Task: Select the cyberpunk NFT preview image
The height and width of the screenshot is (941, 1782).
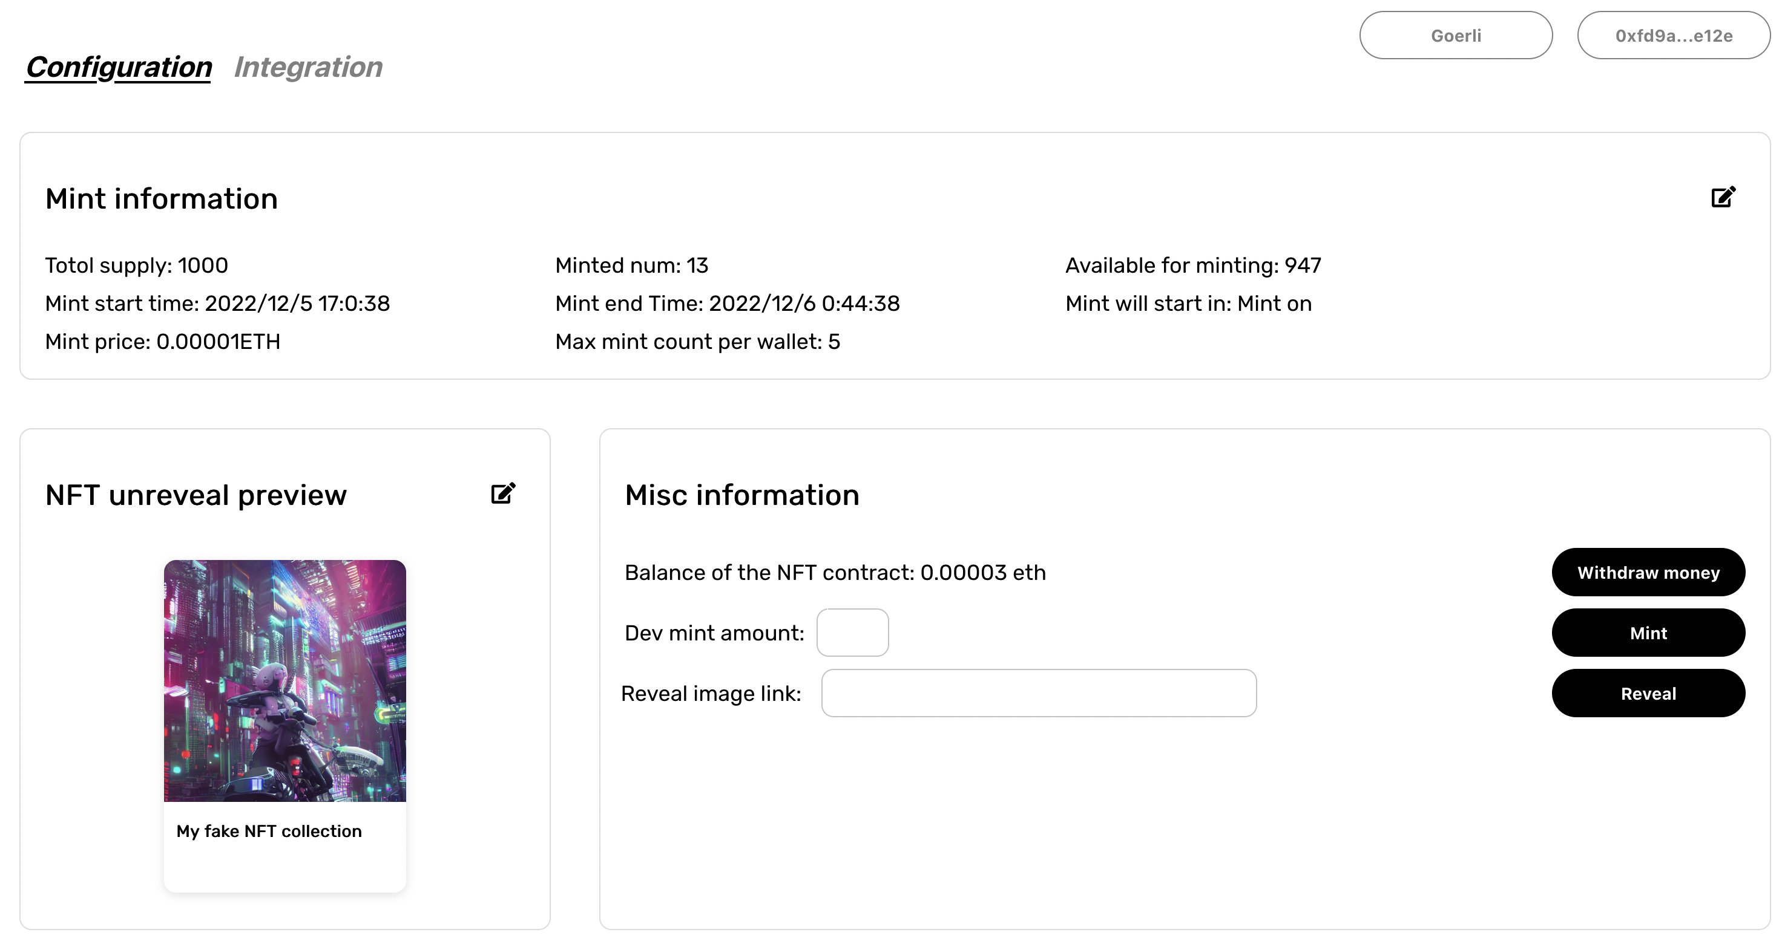Action: click(285, 680)
